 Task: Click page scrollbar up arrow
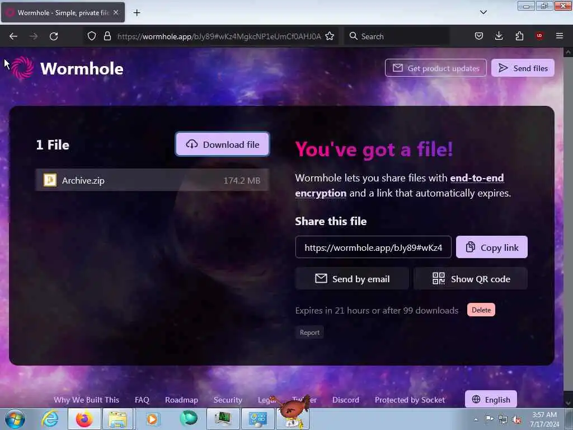(x=568, y=52)
